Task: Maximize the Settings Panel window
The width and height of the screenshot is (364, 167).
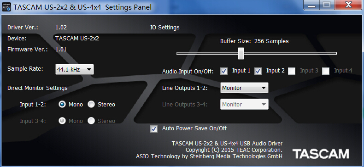Action: (327, 5)
